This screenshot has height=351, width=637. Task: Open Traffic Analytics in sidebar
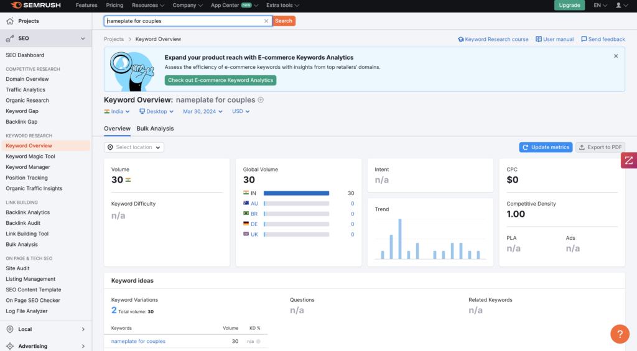(x=26, y=89)
